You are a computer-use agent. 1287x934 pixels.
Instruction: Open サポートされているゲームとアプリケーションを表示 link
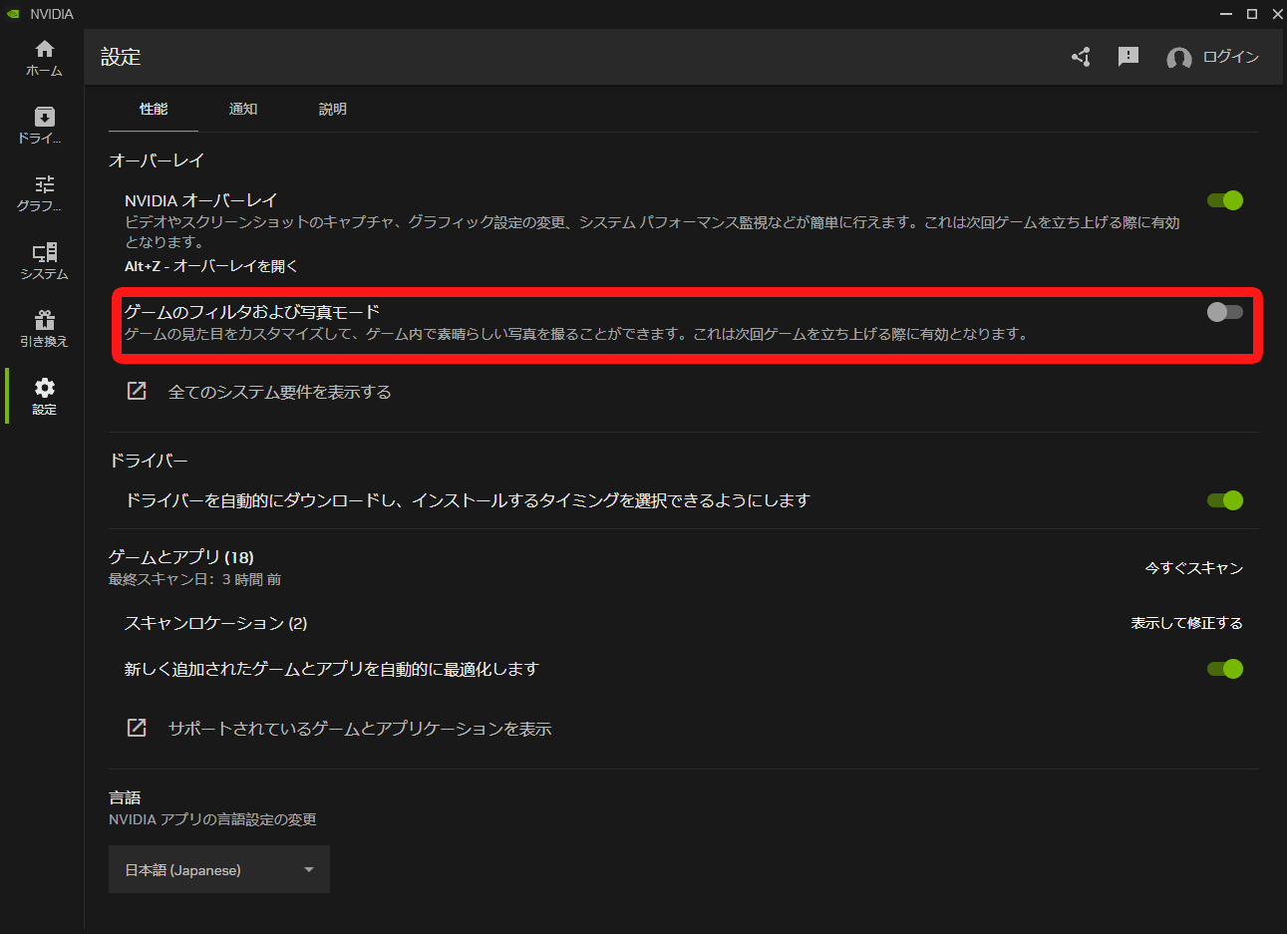coord(360,729)
